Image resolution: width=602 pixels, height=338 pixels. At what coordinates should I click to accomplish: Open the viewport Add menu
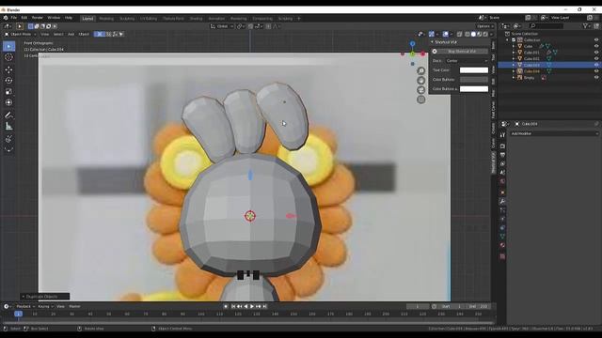[71, 34]
